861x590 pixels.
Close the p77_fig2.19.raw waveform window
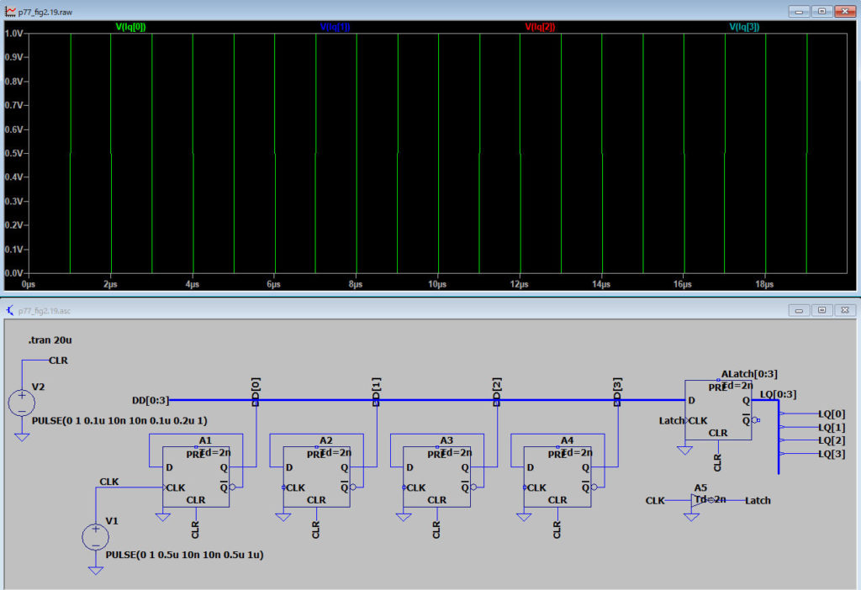[843, 13]
